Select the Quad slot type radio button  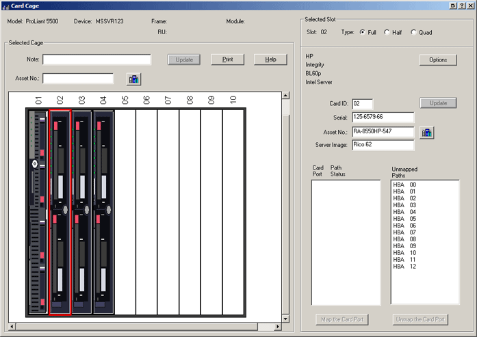(x=413, y=32)
